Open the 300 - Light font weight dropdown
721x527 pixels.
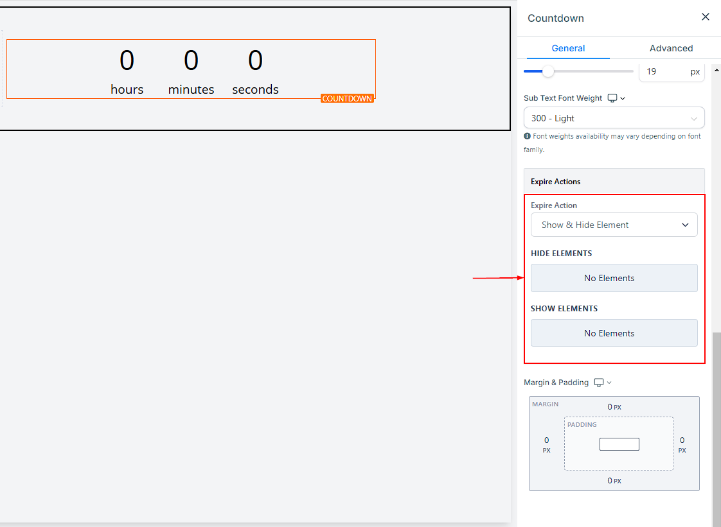tap(614, 118)
